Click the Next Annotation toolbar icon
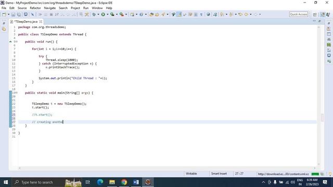The width and height of the screenshot is (333, 187). coord(222,15)
